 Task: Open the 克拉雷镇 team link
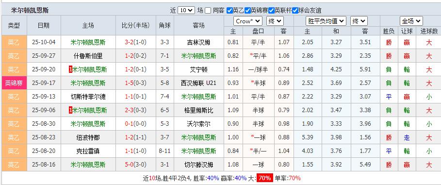pyautogui.click(x=88, y=151)
